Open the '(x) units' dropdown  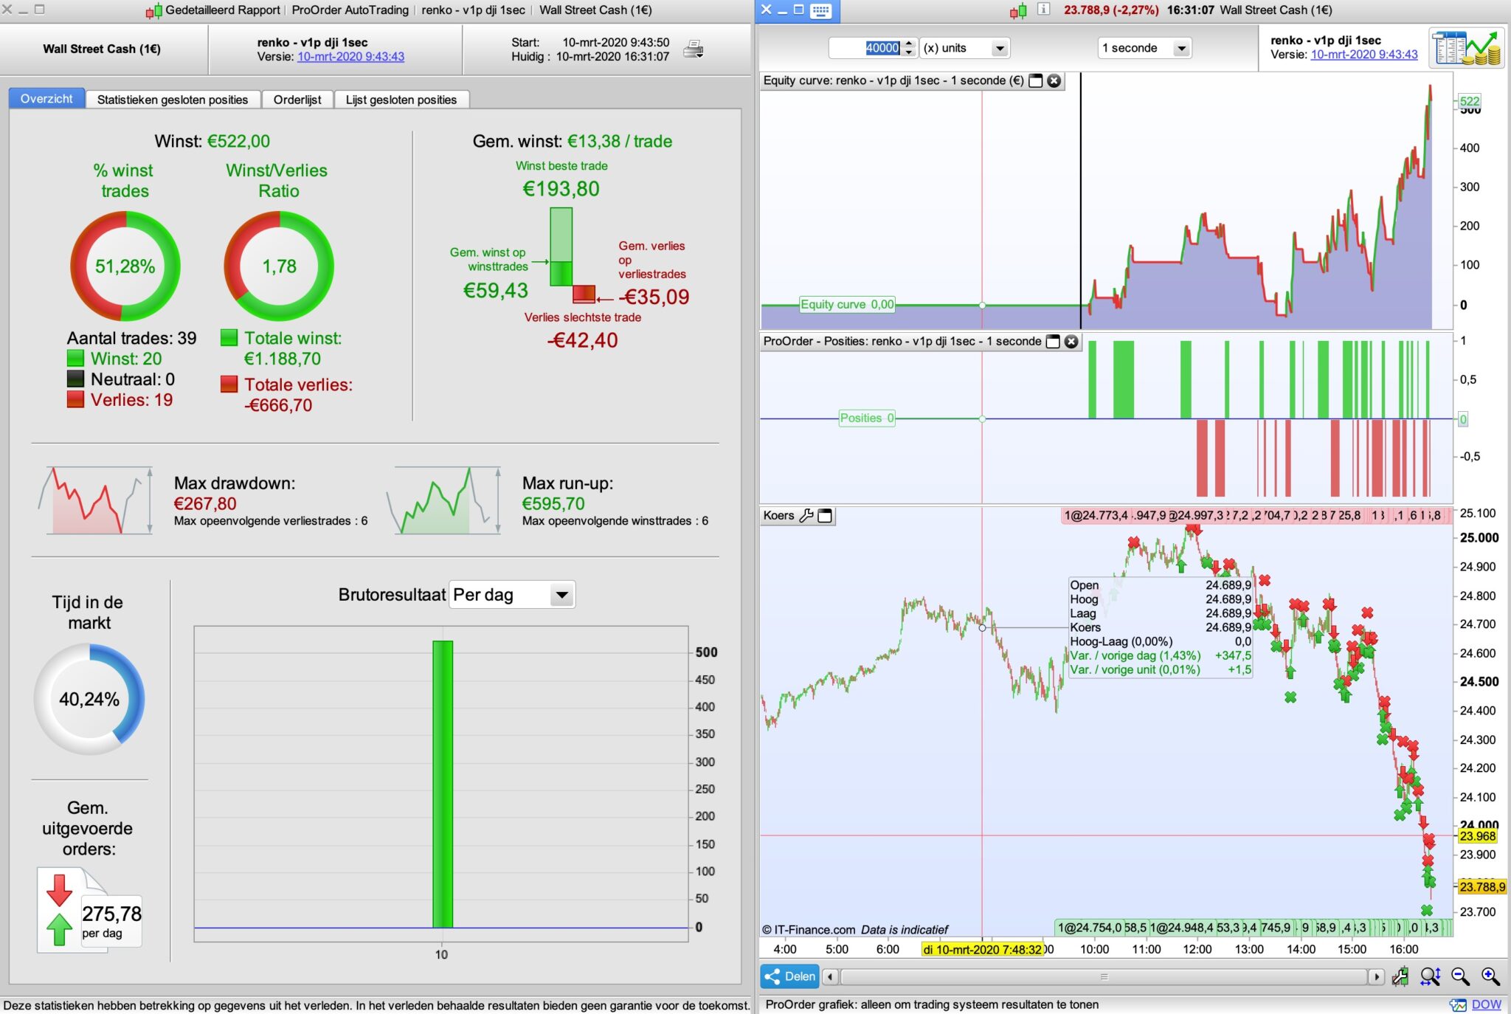pos(1000,49)
